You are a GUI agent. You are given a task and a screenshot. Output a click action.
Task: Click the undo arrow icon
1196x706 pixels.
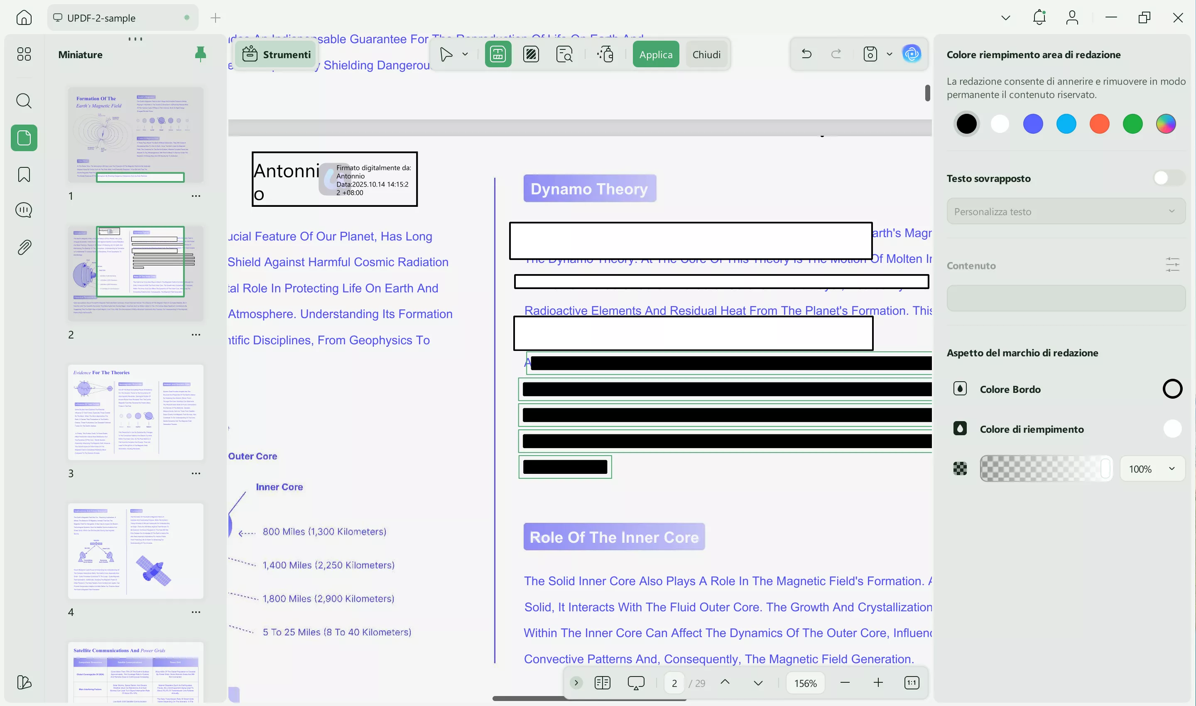[x=806, y=54]
